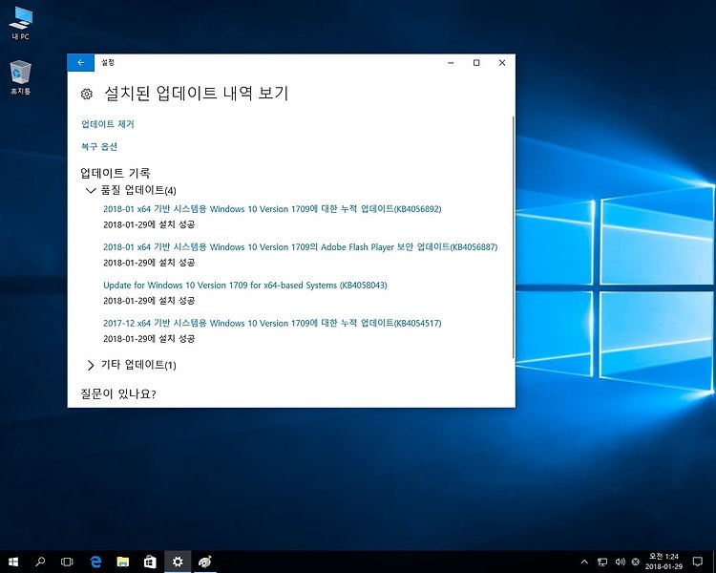Open the 복구 옵션 link
The width and height of the screenshot is (716, 573).
(99, 147)
